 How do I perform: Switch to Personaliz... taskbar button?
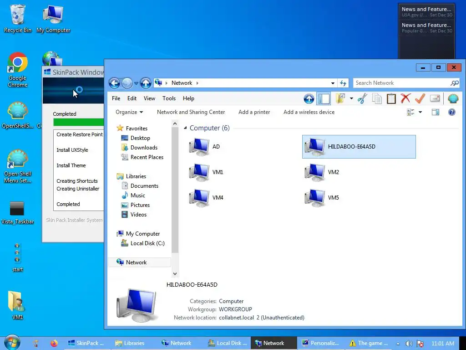(x=321, y=343)
